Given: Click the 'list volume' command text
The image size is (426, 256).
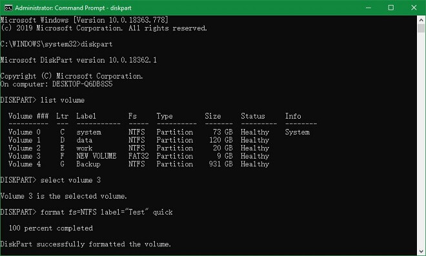Looking at the screenshot, I should [x=63, y=100].
